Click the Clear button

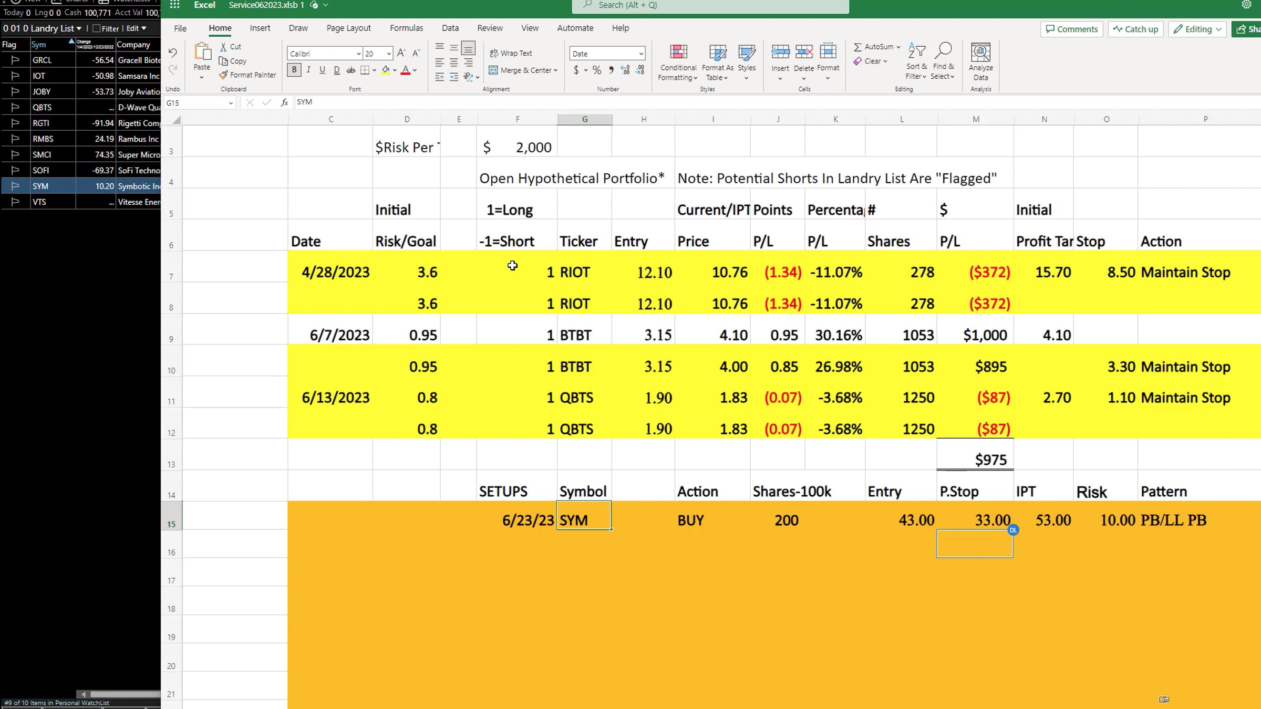tap(870, 61)
